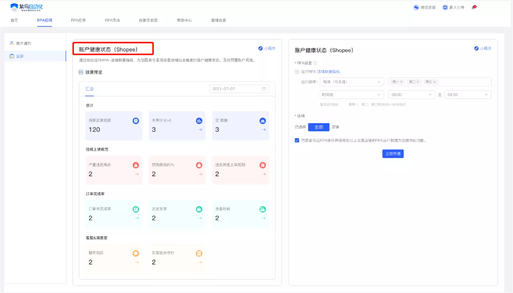Click the 国家店铺总数 120 card
This screenshot has height=293, width=513.
[x=114, y=125]
